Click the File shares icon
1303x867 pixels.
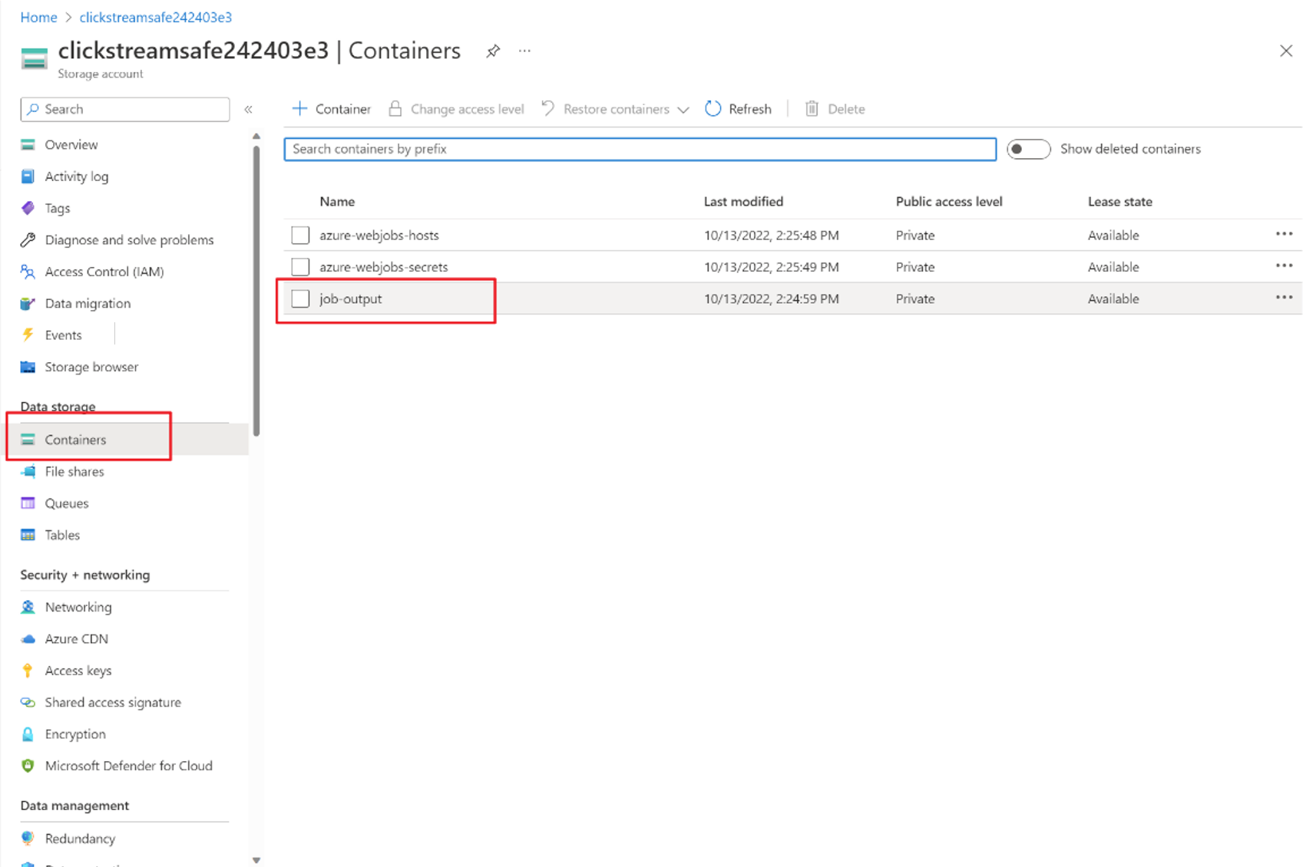pos(28,472)
